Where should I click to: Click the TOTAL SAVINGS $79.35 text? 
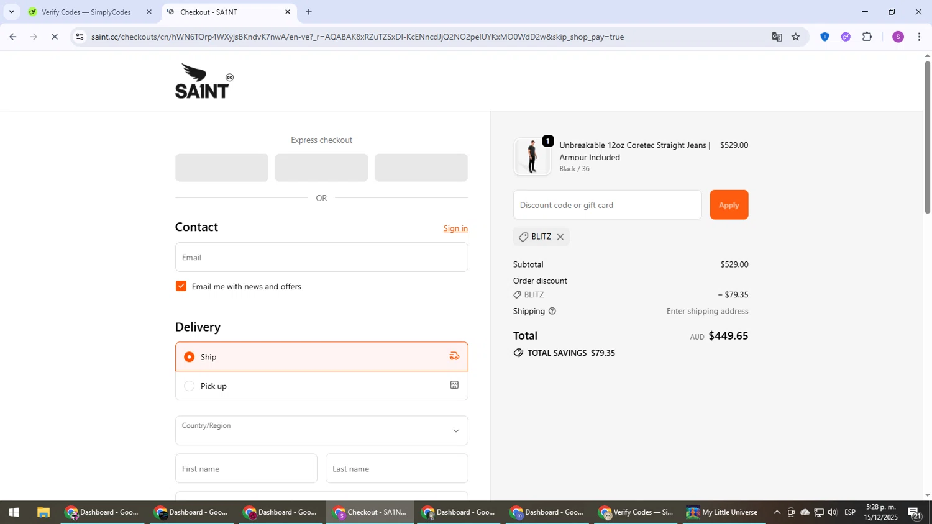[571, 353]
